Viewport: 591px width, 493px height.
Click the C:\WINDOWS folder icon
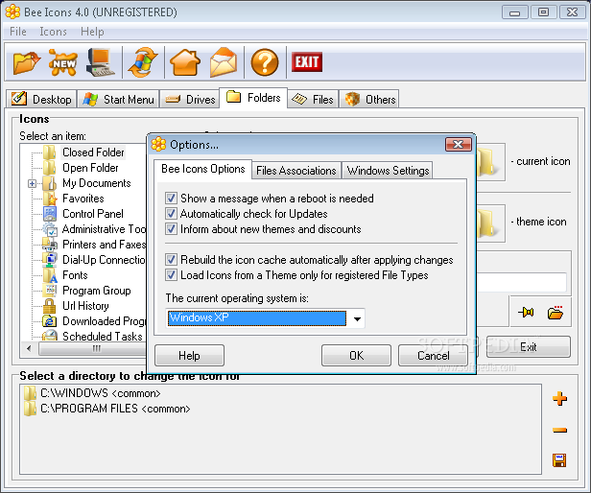[x=30, y=393]
